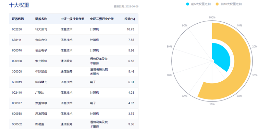This screenshot has width=269, height=129.
Task: Click 通信服务 in the 紫光股份 row
Action: click(x=67, y=61)
